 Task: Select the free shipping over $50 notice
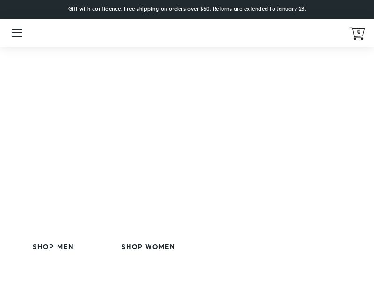pos(167,9)
